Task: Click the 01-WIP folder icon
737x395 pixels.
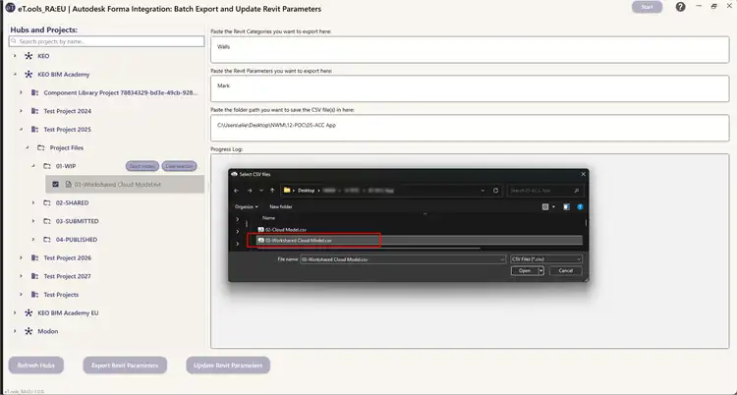Action: [x=47, y=166]
